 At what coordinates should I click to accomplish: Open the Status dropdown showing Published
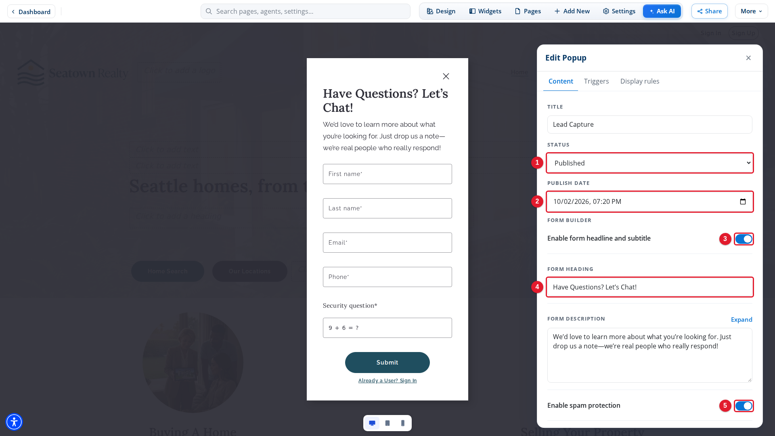tap(649, 163)
